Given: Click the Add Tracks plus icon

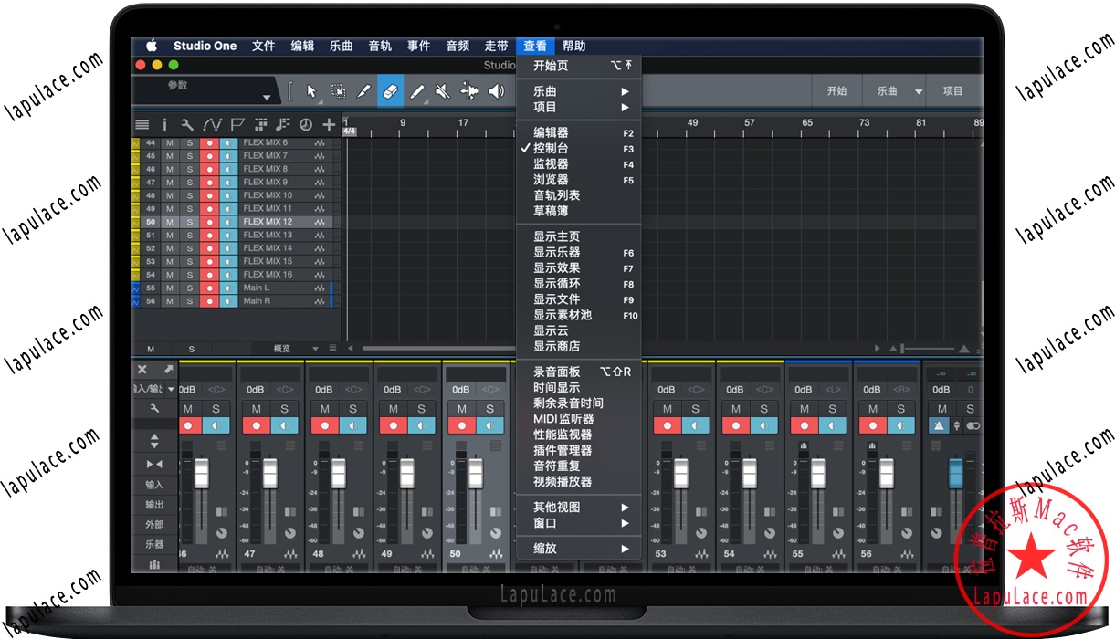Looking at the screenshot, I should coord(329,125).
